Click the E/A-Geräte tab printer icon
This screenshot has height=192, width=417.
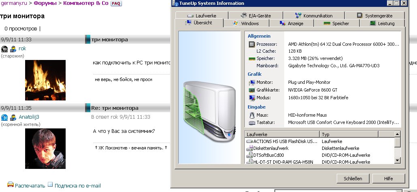(244, 15)
